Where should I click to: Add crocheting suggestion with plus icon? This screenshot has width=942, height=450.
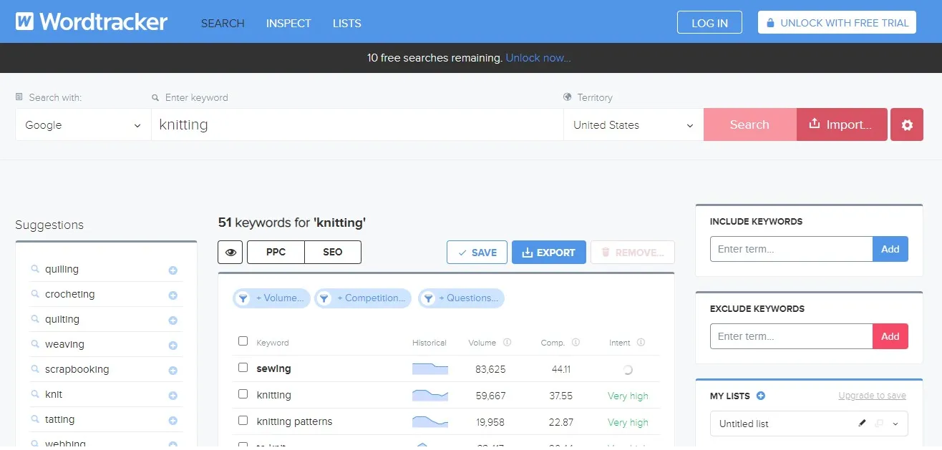click(173, 295)
